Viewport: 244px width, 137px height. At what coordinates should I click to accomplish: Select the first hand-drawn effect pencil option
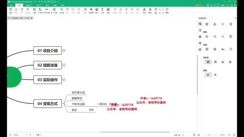(x=208, y=75)
